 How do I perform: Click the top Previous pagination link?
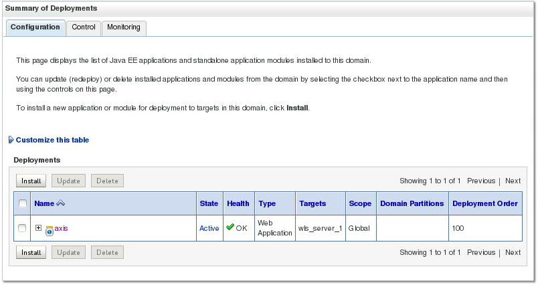tap(481, 181)
